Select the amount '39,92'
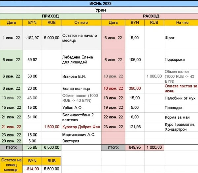The image size is (198, 173). pos(32,60)
